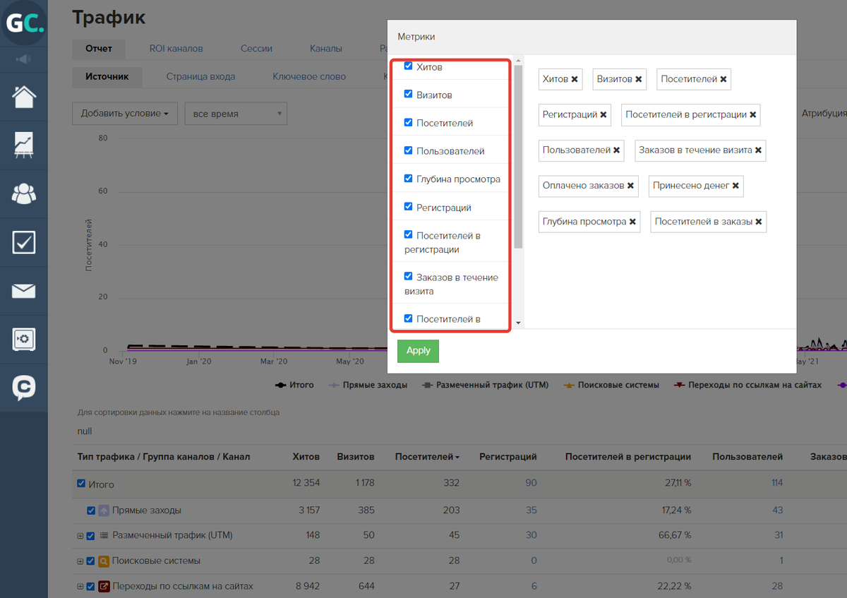Toggle Поисковые системы series in legend

point(611,385)
